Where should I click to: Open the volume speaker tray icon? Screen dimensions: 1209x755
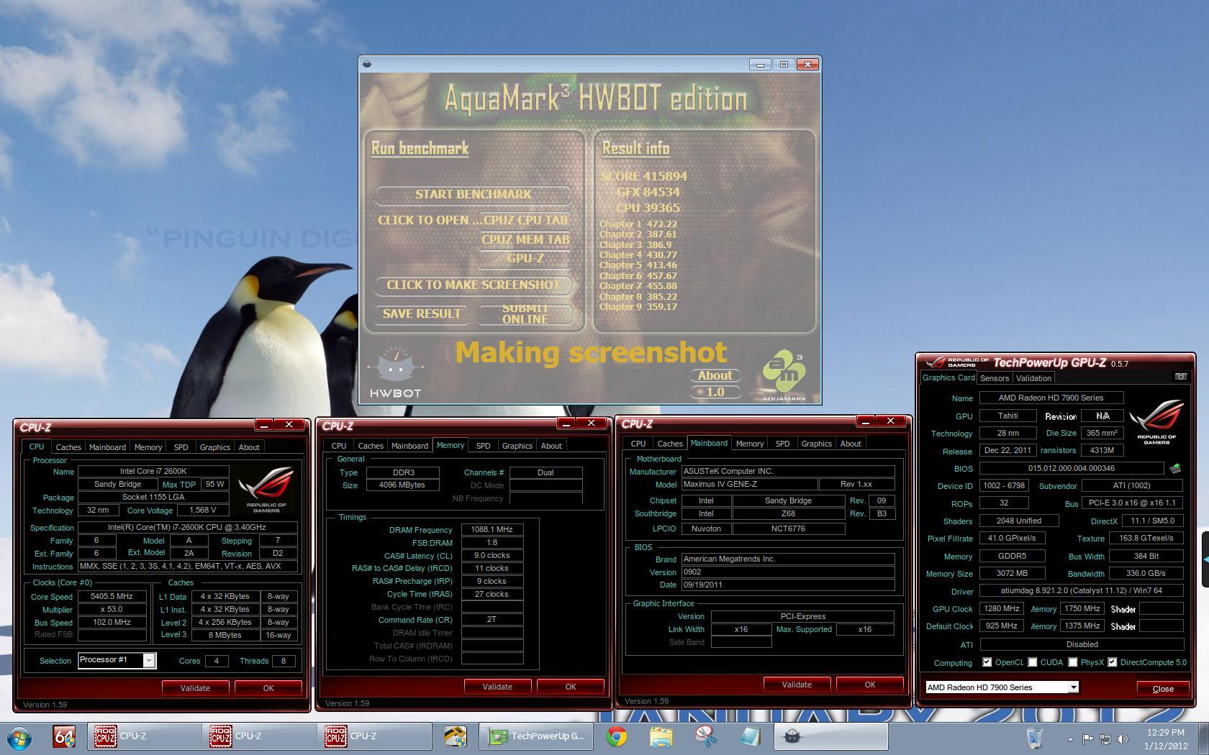[1123, 738]
